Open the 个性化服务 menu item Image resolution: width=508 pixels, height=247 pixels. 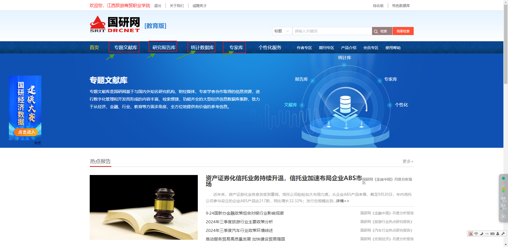(270, 48)
